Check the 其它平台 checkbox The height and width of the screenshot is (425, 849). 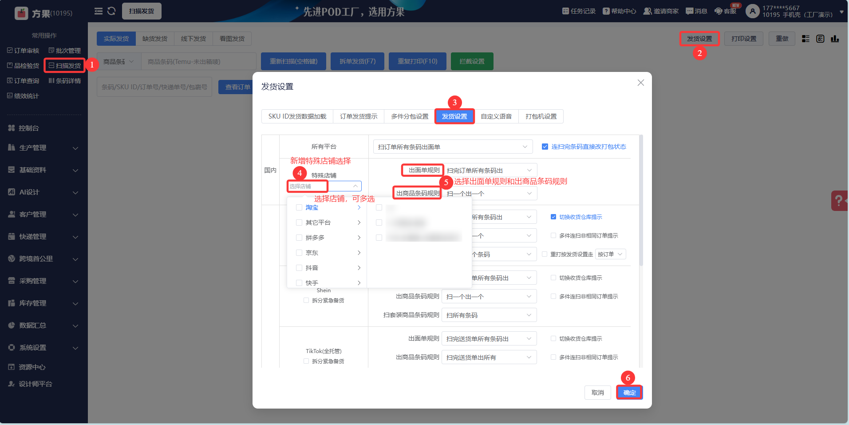tap(299, 222)
